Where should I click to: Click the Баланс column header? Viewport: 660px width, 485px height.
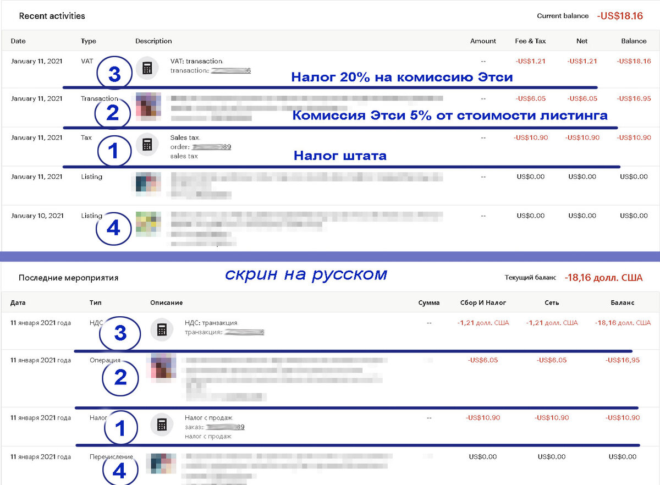pyautogui.click(x=622, y=303)
